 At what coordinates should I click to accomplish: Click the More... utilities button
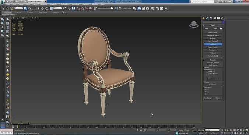coord(207,29)
